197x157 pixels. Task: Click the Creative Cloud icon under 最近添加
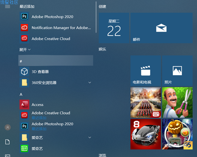[x=25, y=38]
